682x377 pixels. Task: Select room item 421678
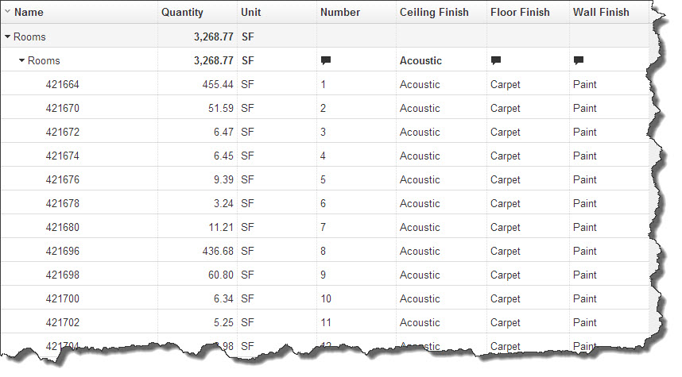[x=63, y=203]
